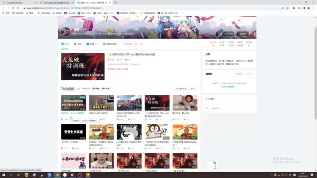The height and width of the screenshot is (178, 317).
Task: Click the 已互粉 follow button on the banner
Action: [x=228, y=34]
